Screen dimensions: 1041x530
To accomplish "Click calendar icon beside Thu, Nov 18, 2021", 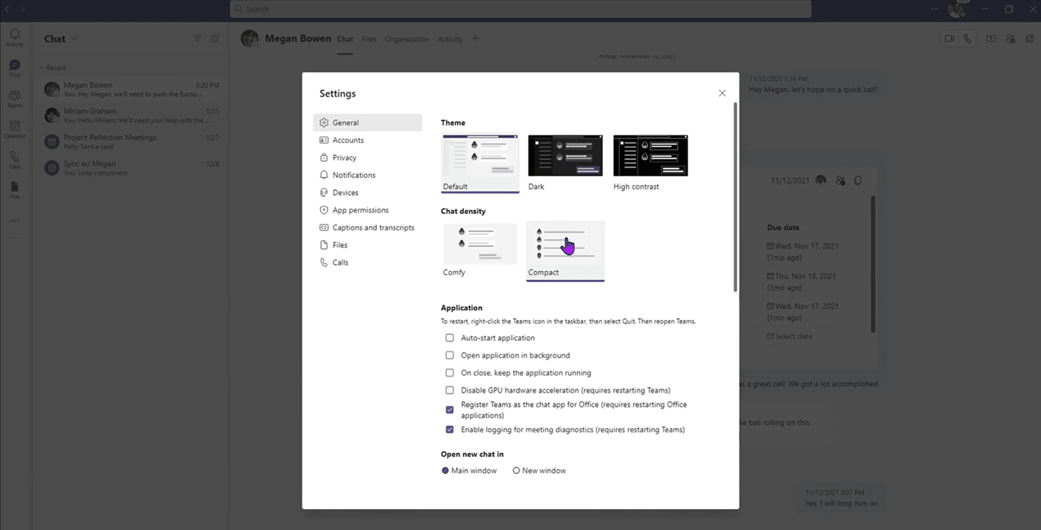I will tap(770, 276).
